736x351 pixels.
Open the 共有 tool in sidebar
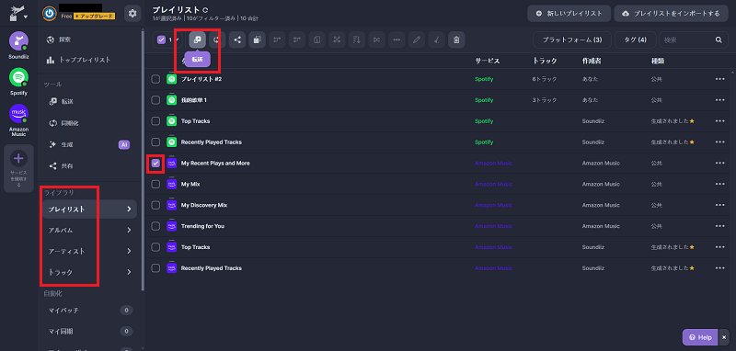[61, 166]
